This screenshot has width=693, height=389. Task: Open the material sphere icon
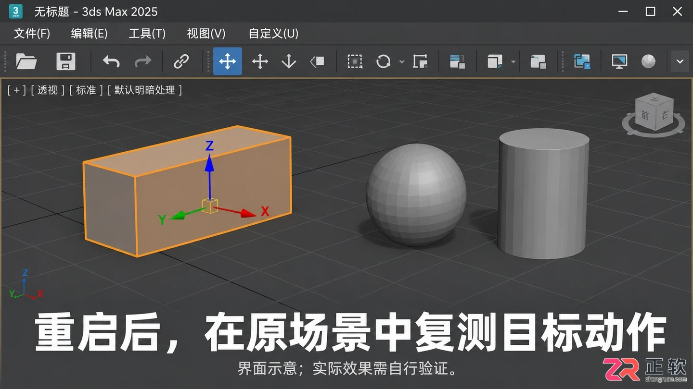[648, 61]
